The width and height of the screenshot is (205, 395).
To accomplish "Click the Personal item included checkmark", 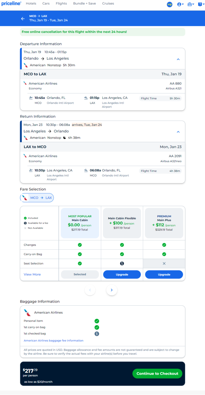I will click(97, 321).
